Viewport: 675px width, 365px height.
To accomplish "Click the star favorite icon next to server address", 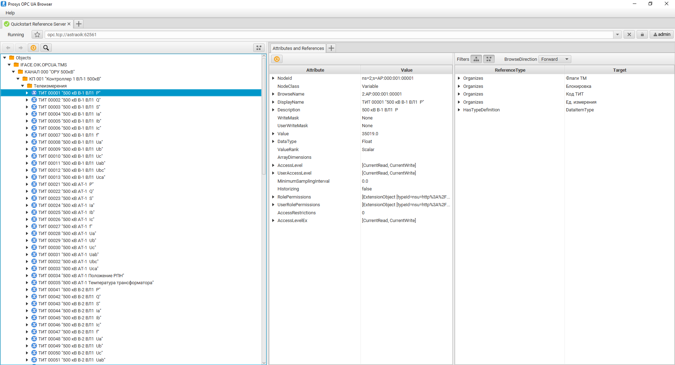I will pos(37,34).
